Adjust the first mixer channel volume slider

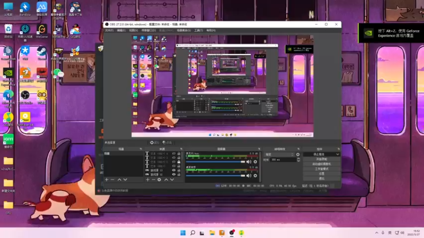[x=216, y=162]
